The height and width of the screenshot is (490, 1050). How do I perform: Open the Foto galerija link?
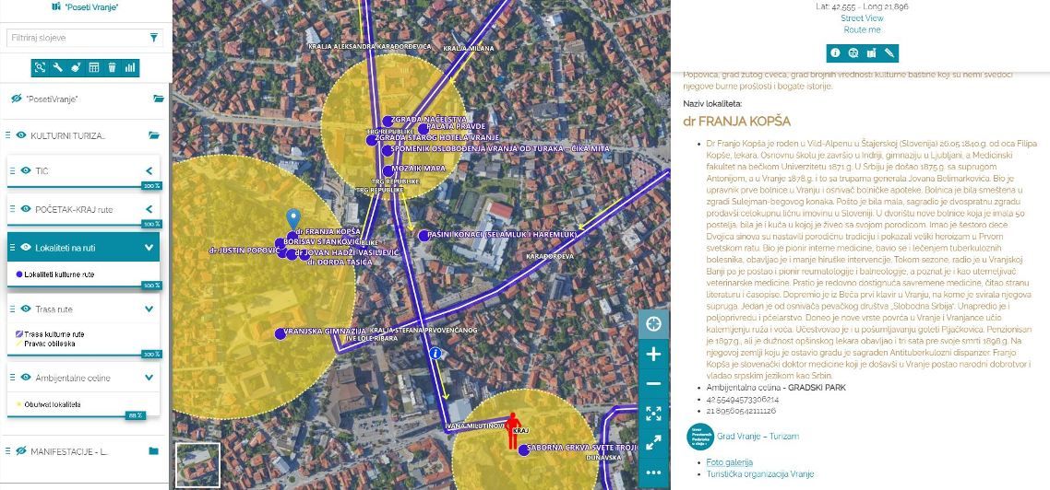click(728, 462)
